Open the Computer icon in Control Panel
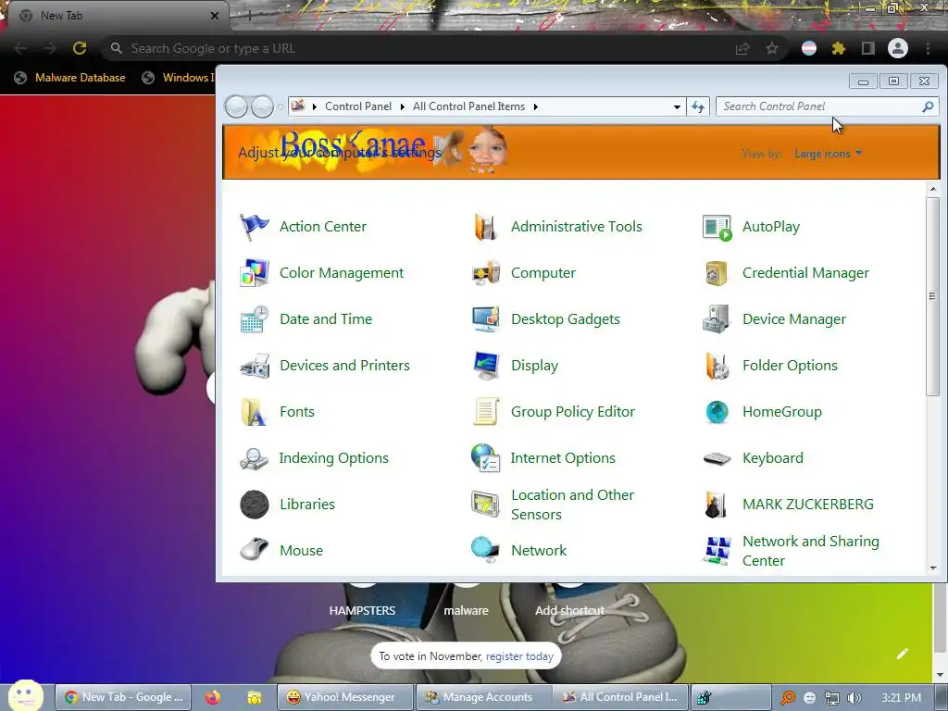 click(485, 273)
